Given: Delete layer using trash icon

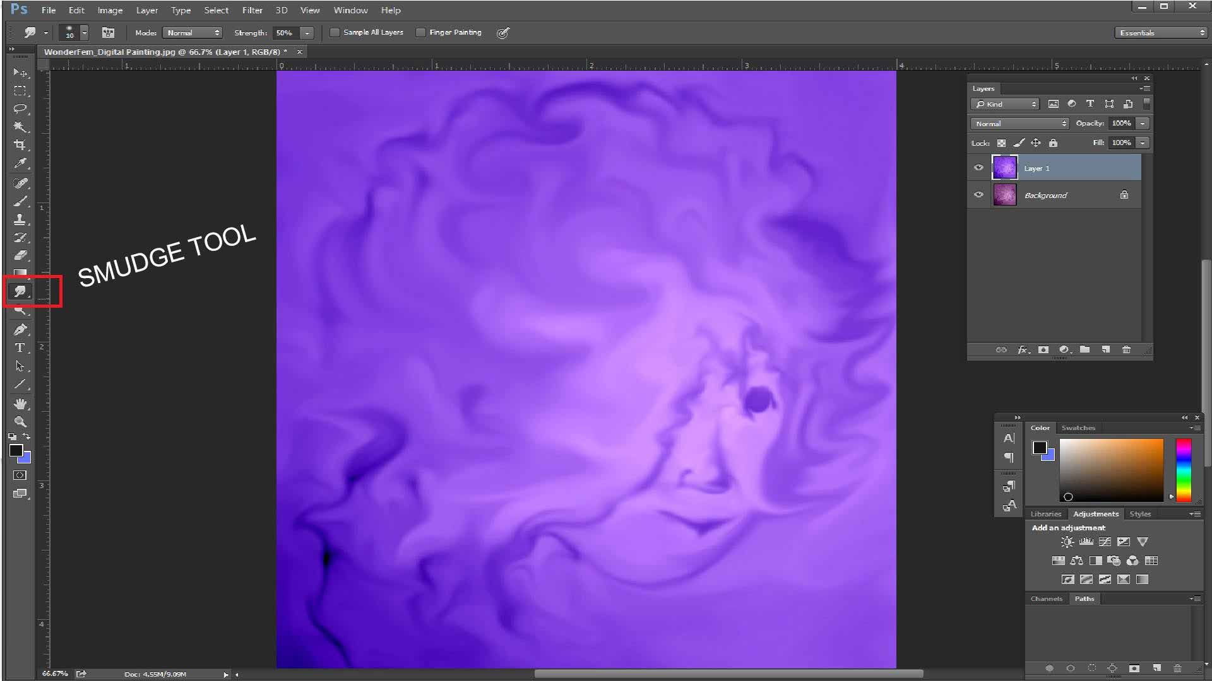Looking at the screenshot, I should coord(1126,349).
